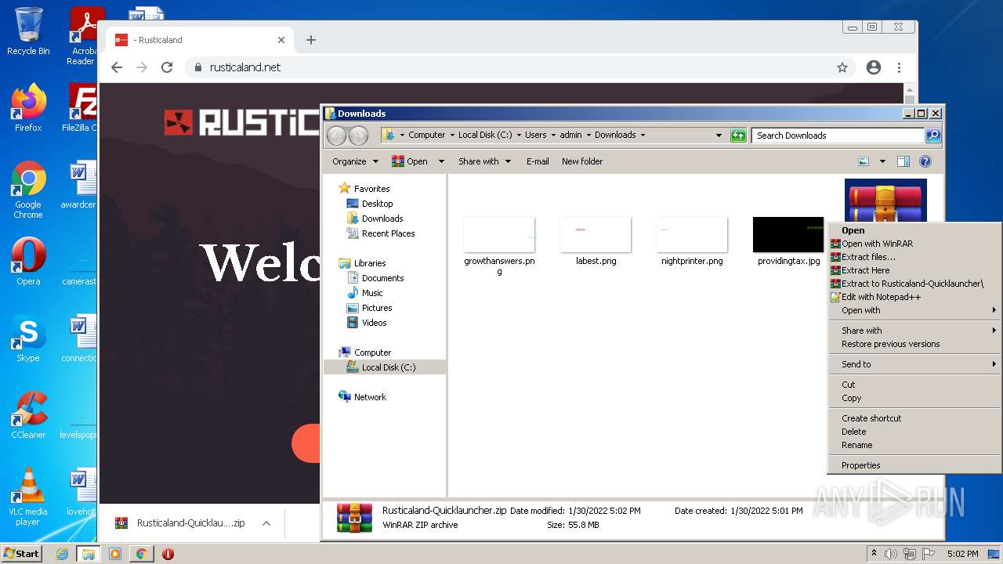Image resolution: width=1003 pixels, height=564 pixels.
Task: Choose Extract to Rusticaland-Quicklauncher\
Action: (x=914, y=284)
